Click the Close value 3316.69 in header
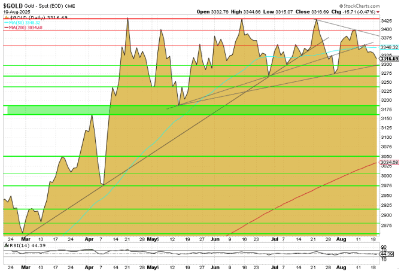 tap(320, 12)
